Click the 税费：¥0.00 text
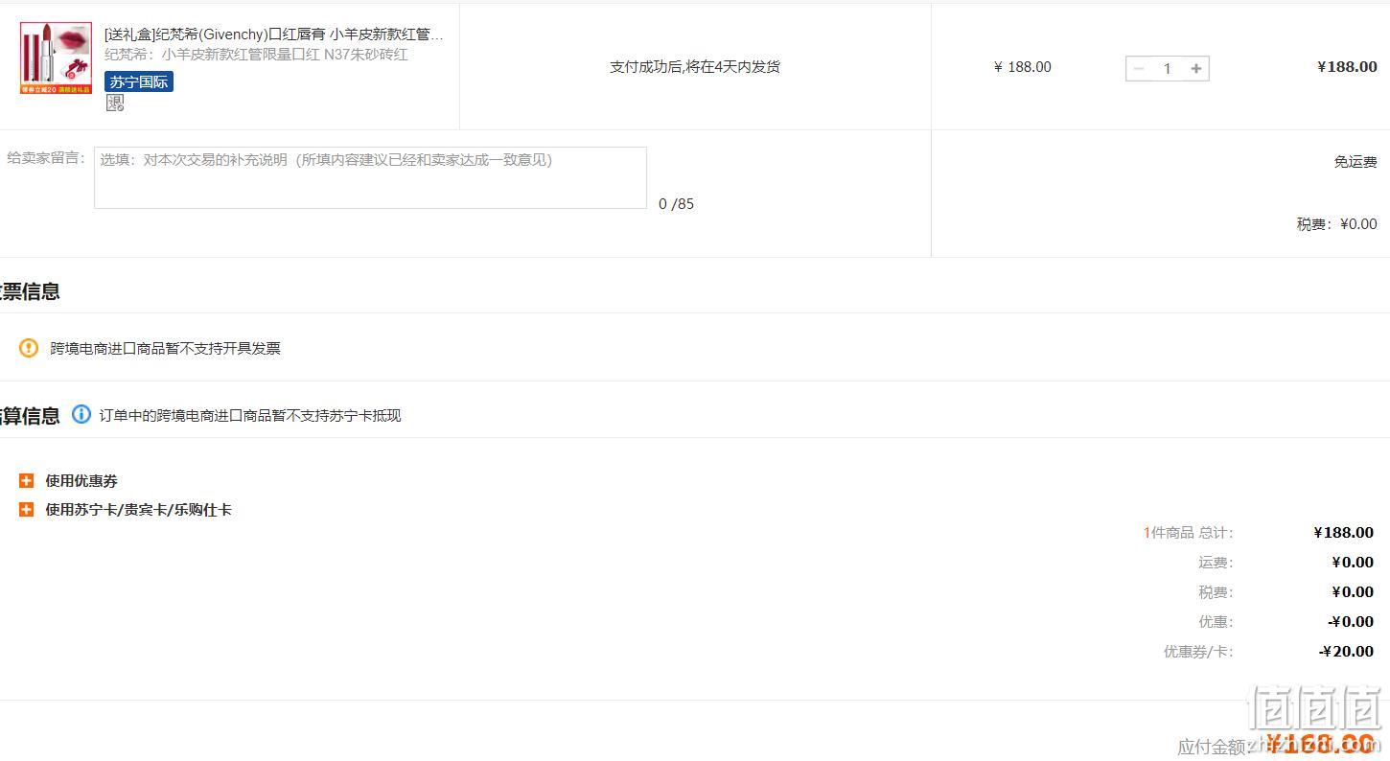 point(1336,224)
